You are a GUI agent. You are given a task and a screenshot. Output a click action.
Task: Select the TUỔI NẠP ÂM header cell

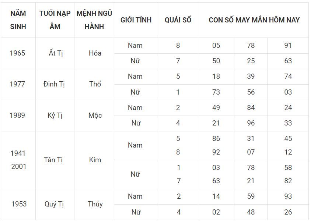[x=55, y=20]
